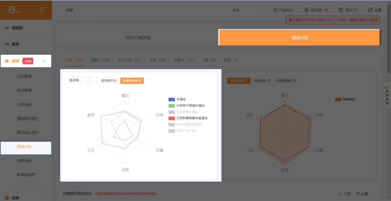The image size is (391, 201).
Task: Click help icon next to 同商圈指数
Action: [x=294, y=81]
